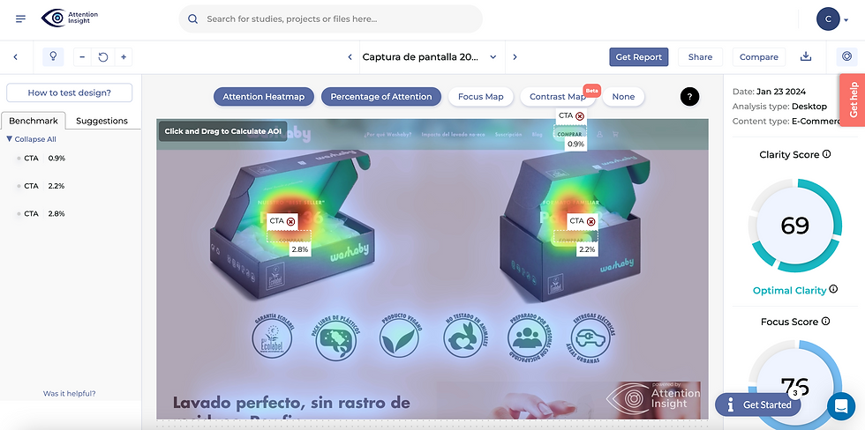
Task: Select the None overlay option
Action: [623, 96]
